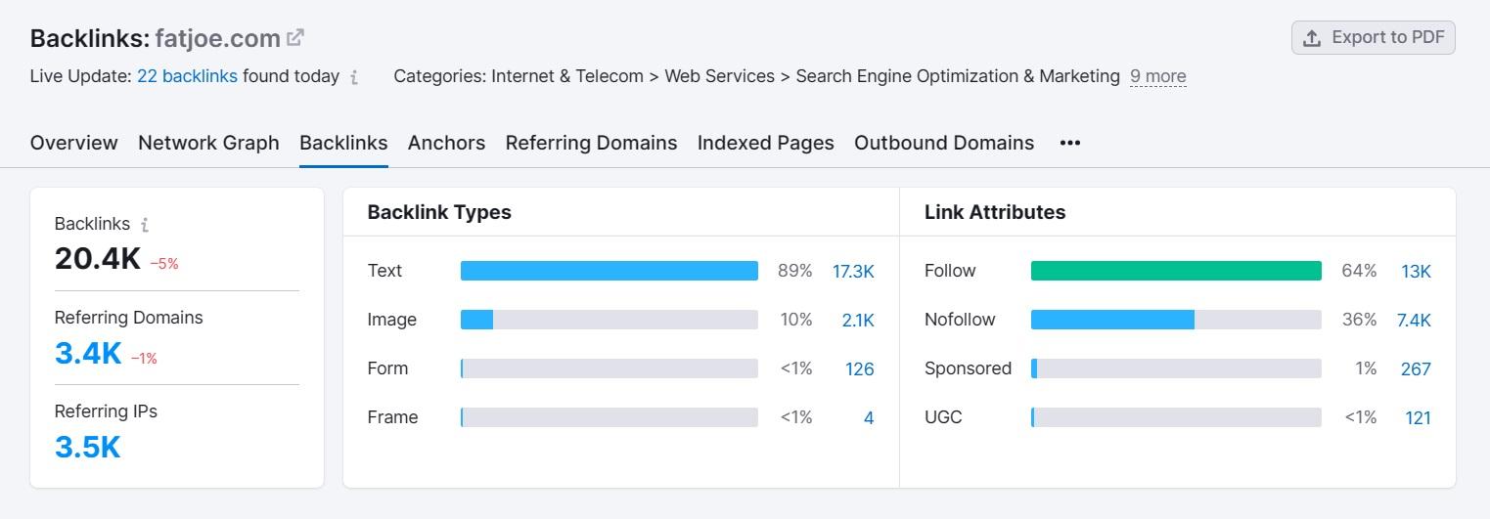This screenshot has width=1490, height=519.
Task: Select the Anchors tab
Action: click(x=446, y=143)
